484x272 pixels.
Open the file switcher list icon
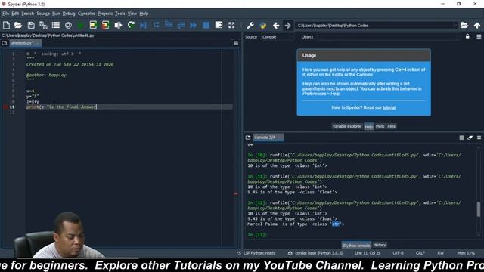56,25
